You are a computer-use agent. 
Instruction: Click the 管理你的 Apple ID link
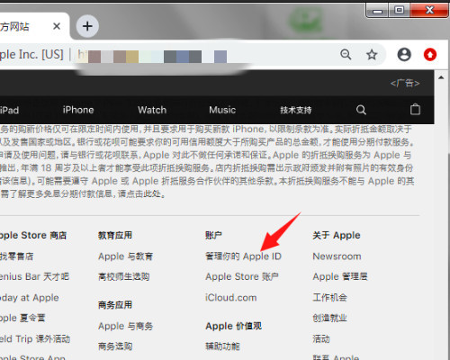tap(243, 256)
